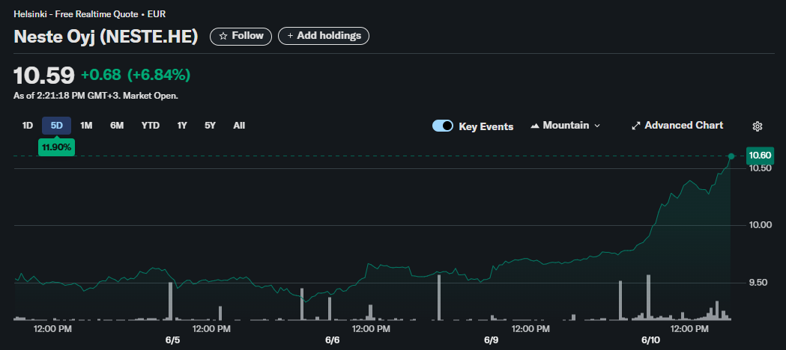Click the Key Events label
Screen dimensions: 786x350
(x=486, y=126)
